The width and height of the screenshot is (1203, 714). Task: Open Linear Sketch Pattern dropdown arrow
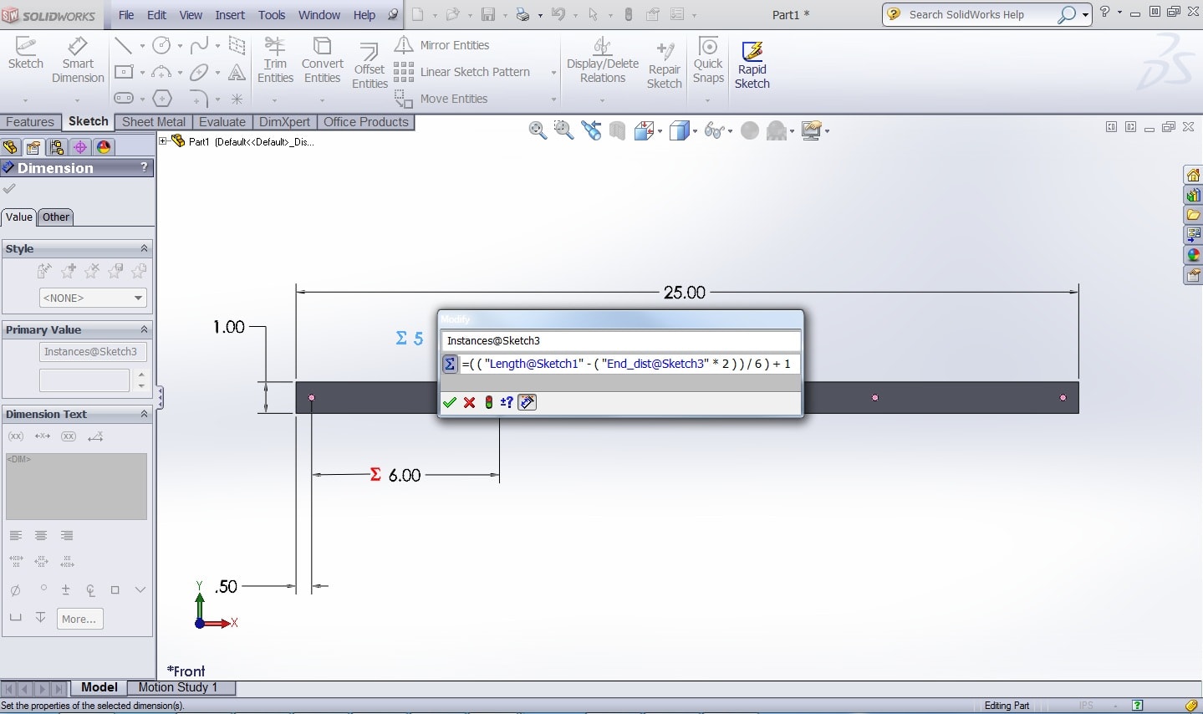tap(553, 73)
